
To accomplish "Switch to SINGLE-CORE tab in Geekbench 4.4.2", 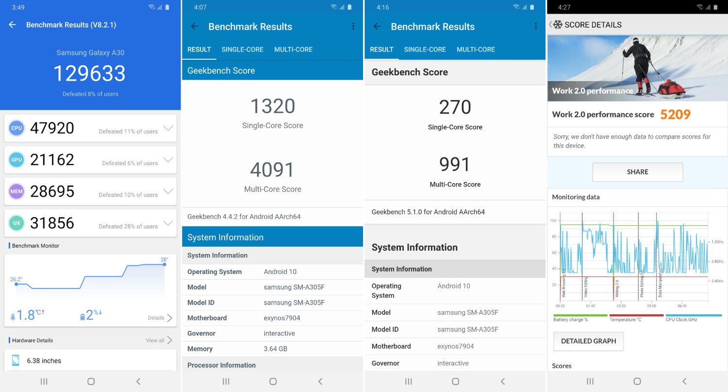I will (x=243, y=50).
